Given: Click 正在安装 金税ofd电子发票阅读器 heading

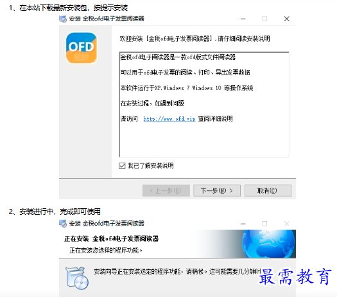Looking at the screenshot, I should point(111,239).
